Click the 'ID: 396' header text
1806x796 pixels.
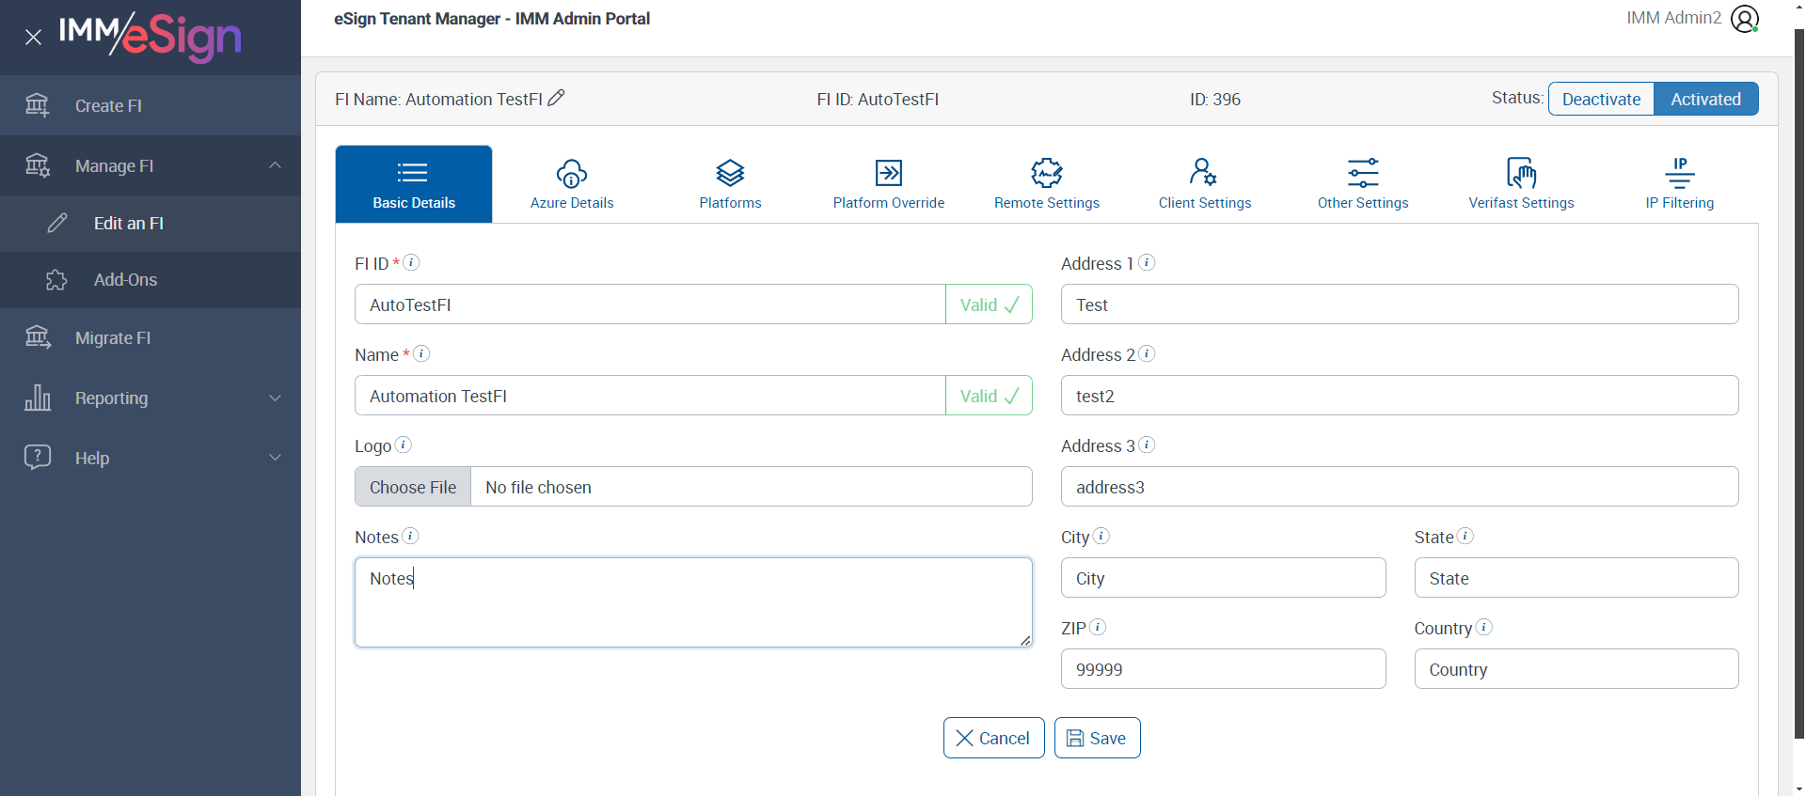point(1214,99)
